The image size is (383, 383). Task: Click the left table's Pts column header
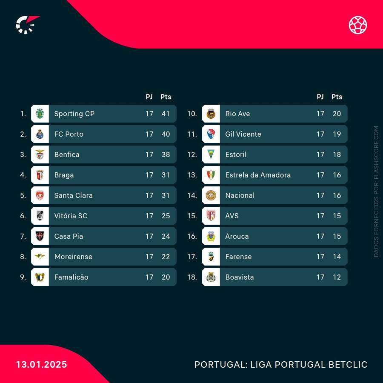point(166,97)
